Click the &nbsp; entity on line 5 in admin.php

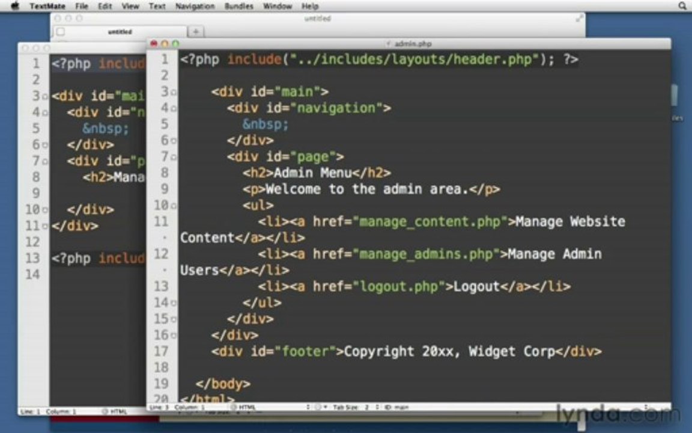point(266,124)
